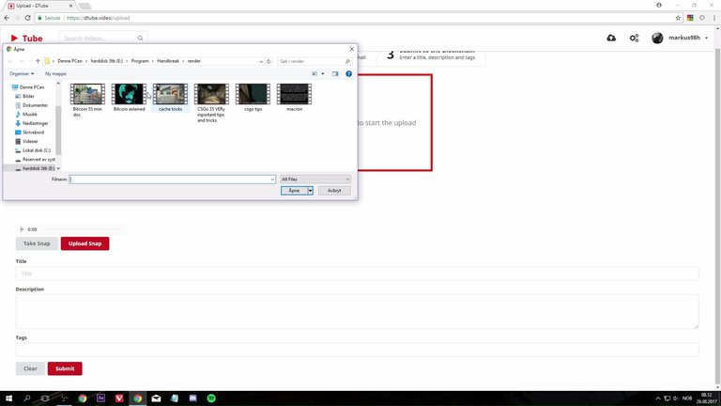Go back in Chrome browser
Viewport: 721px width, 406px height.
(7, 18)
